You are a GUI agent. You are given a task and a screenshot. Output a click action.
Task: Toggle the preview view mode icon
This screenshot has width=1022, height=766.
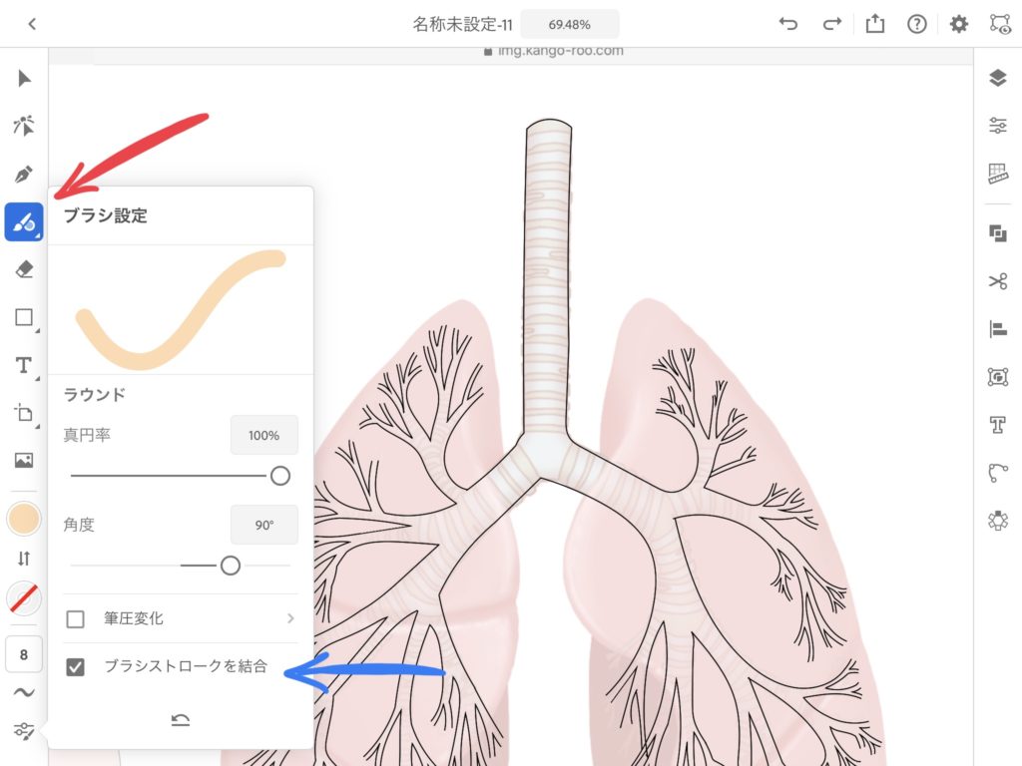pyautogui.click(x=1000, y=24)
